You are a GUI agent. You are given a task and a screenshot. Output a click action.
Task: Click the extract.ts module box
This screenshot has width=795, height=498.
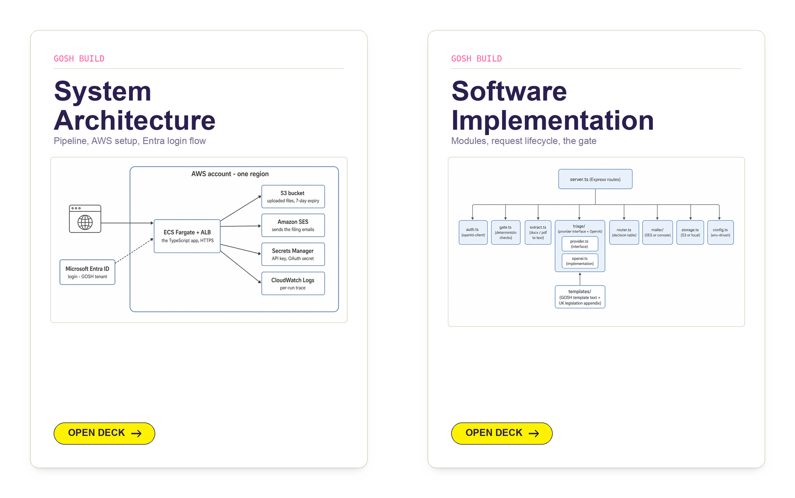click(538, 233)
